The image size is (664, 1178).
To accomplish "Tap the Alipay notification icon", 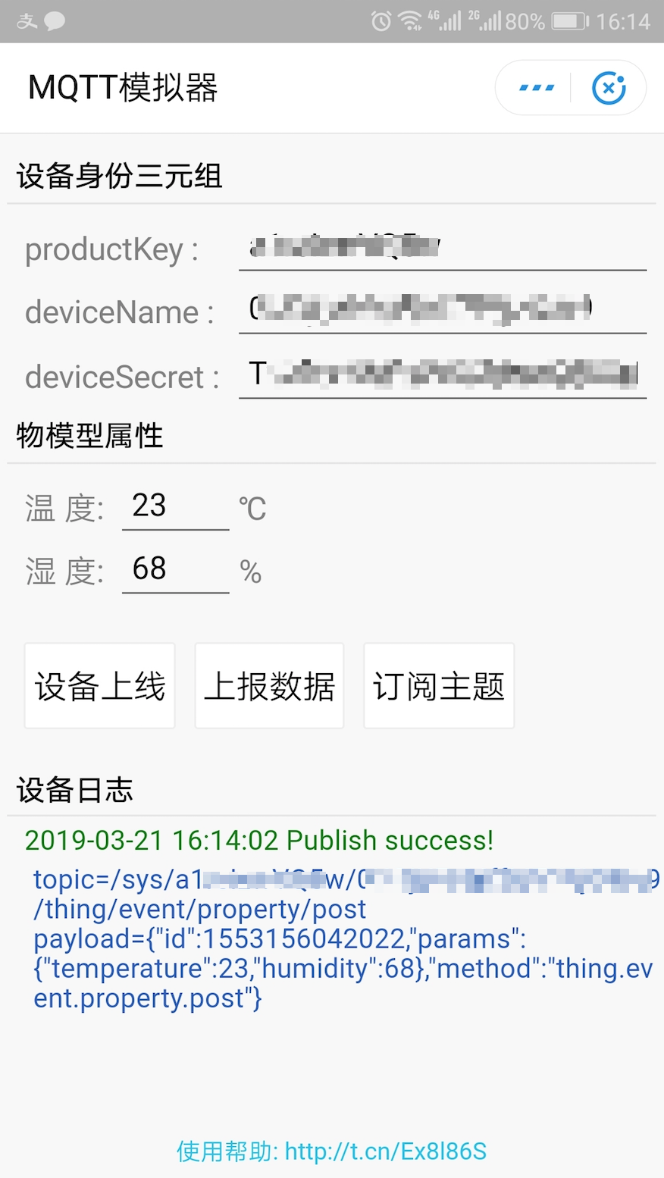I will [27, 21].
